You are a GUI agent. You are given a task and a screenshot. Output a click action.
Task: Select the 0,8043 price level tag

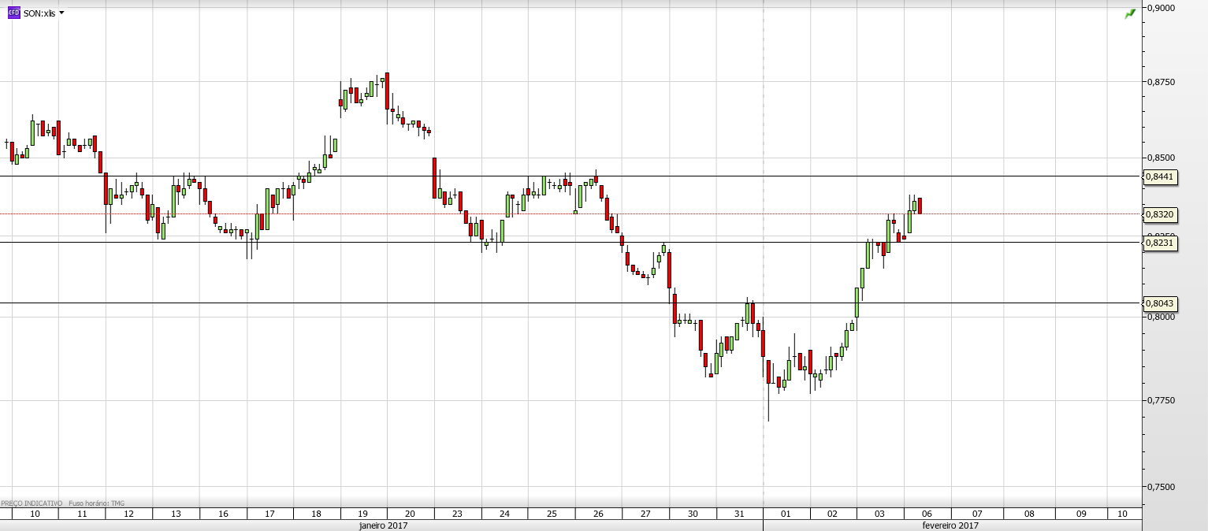click(1160, 303)
